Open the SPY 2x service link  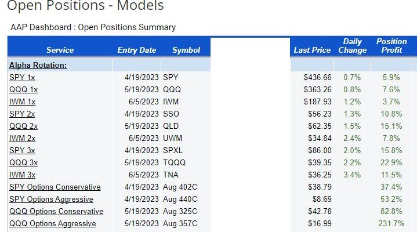(x=22, y=114)
